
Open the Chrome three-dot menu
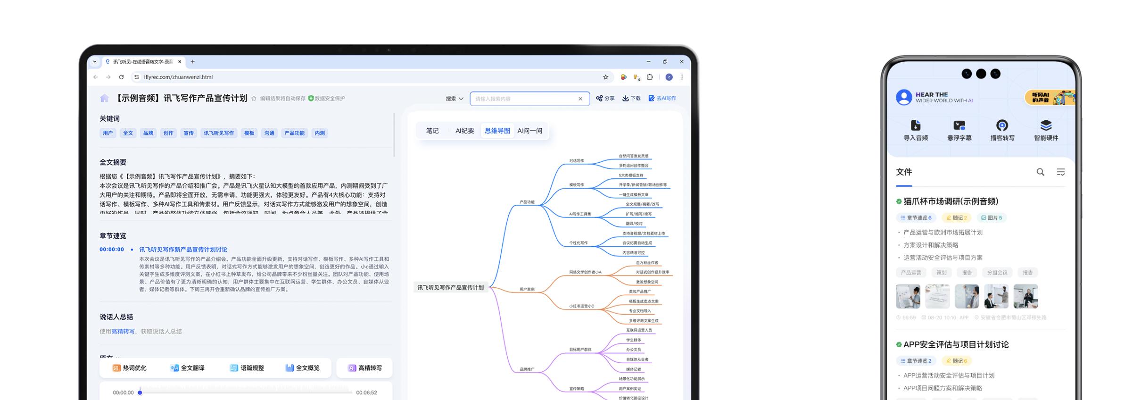coord(682,77)
